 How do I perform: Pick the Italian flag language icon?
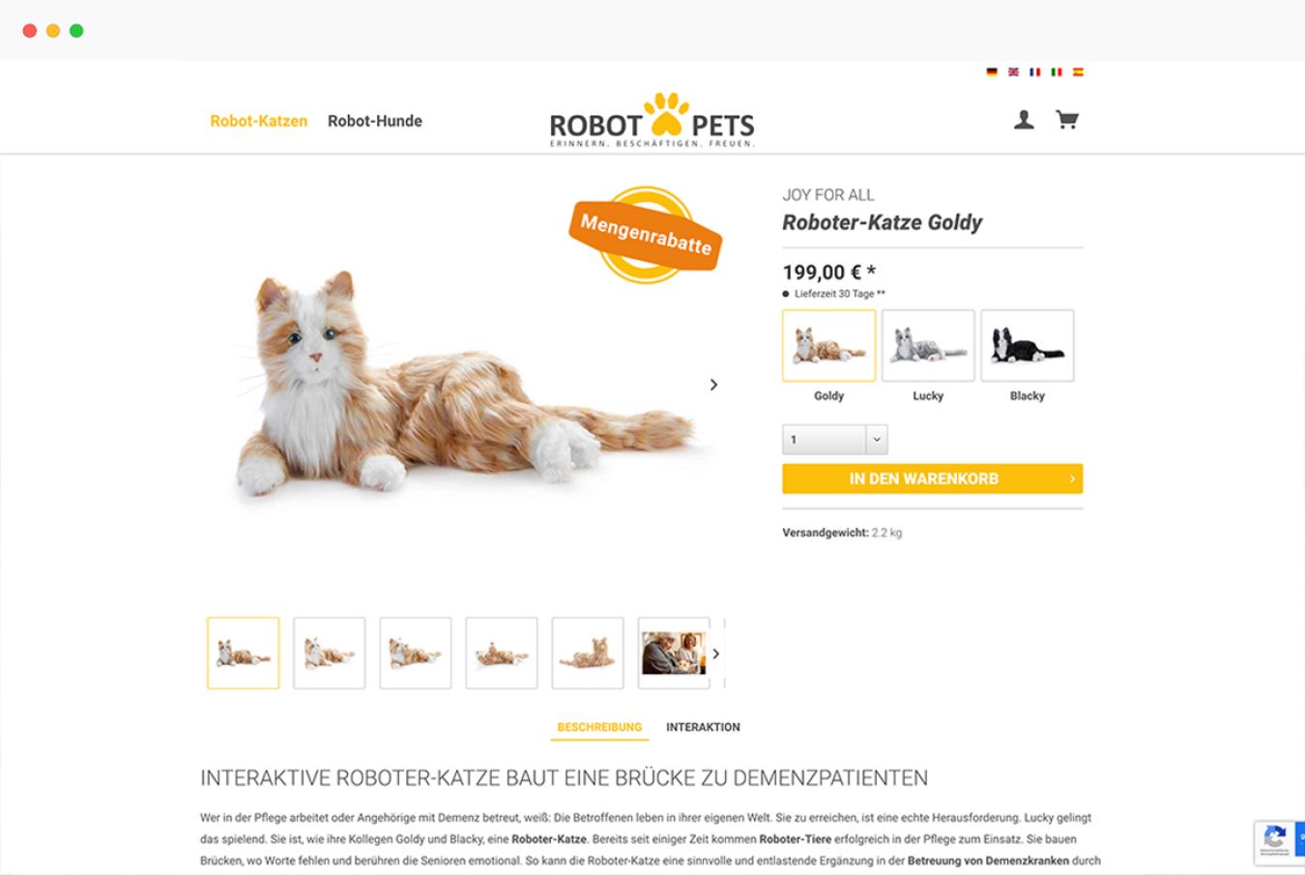pos(1057,72)
